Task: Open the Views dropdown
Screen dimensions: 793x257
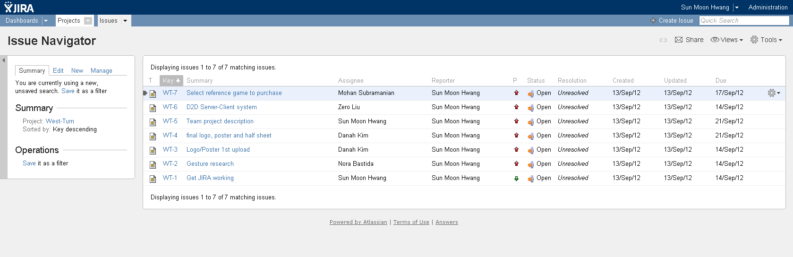Action: click(727, 40)
